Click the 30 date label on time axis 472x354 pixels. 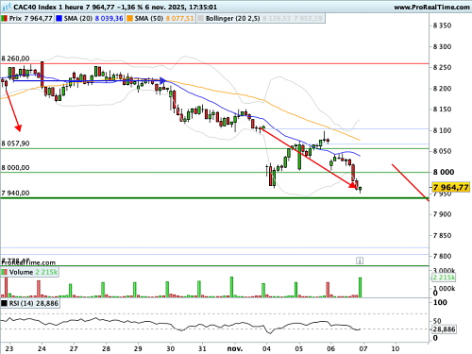point(170,348)
